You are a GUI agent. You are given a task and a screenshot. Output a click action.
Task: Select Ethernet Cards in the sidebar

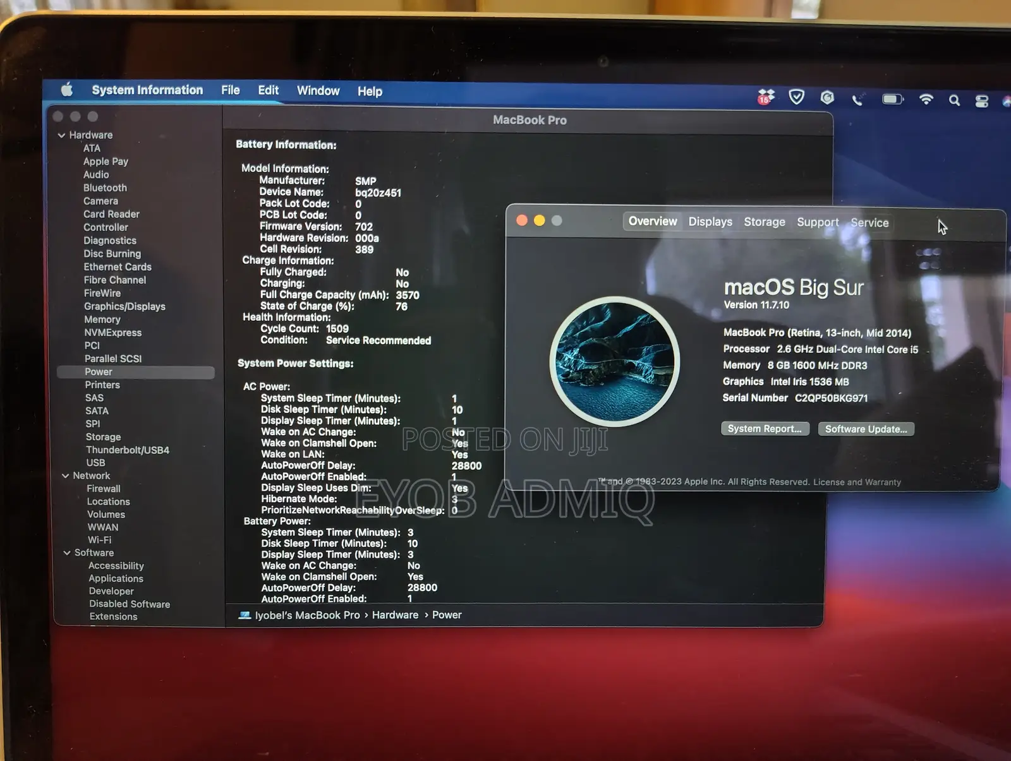[118, 267]
